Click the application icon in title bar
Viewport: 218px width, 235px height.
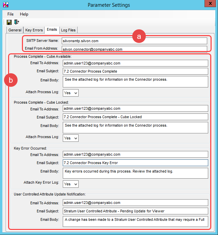coord(5,5)
